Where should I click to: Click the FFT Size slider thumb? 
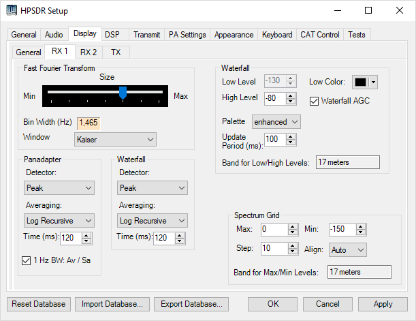(123, 93)
